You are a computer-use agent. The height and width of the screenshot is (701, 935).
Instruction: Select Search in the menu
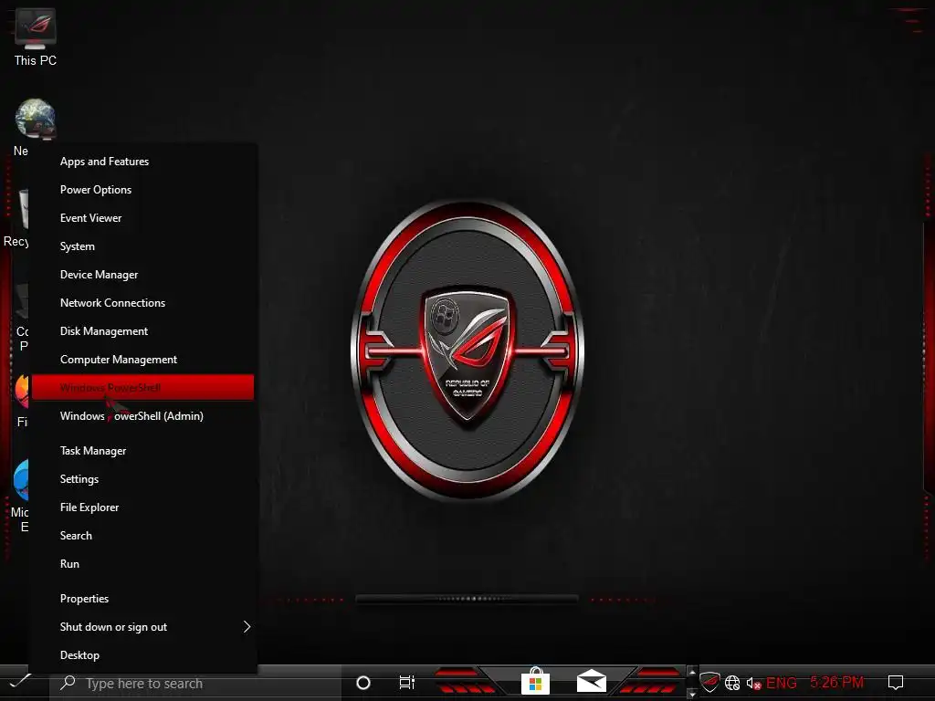pyautogui.click(x=143, y=536)
